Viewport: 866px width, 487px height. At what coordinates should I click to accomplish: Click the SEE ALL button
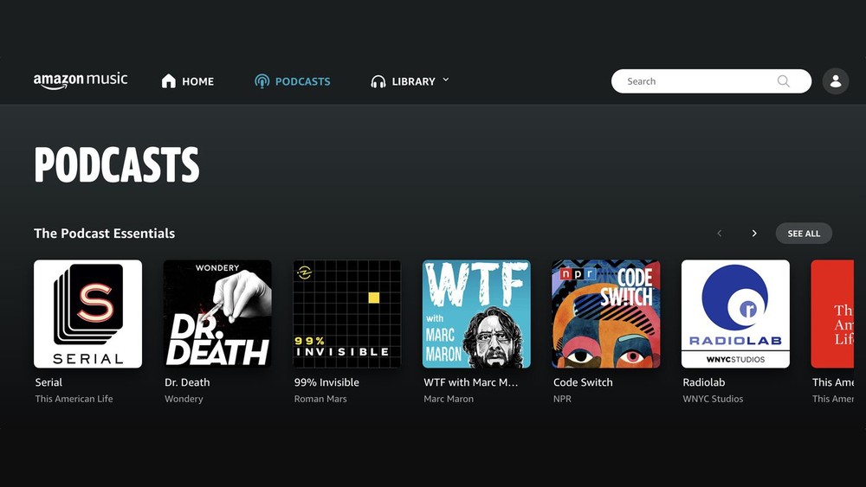[x=804, y=234]
